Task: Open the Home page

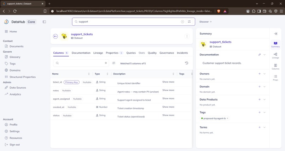Action: pyautogui.click(x=13, y=31)
